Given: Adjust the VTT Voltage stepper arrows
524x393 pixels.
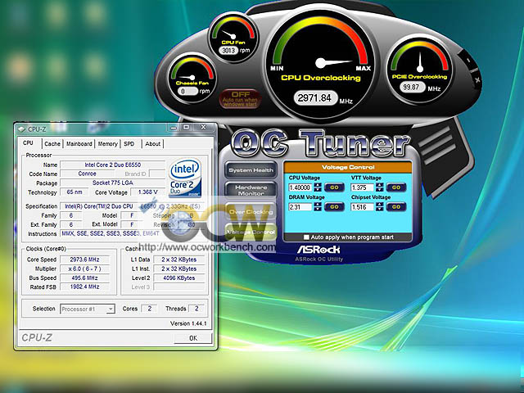Looking at the screenshot, I should (x=380, y=187).
